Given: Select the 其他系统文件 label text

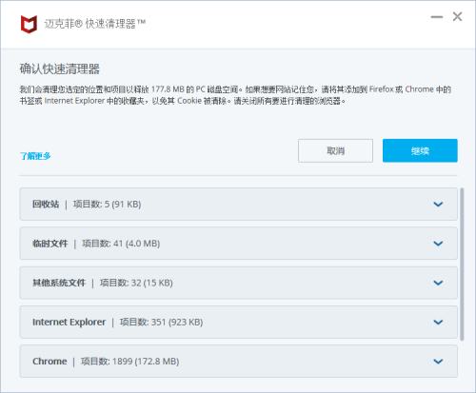Looking at the screenshot, I should coord(59,283).
